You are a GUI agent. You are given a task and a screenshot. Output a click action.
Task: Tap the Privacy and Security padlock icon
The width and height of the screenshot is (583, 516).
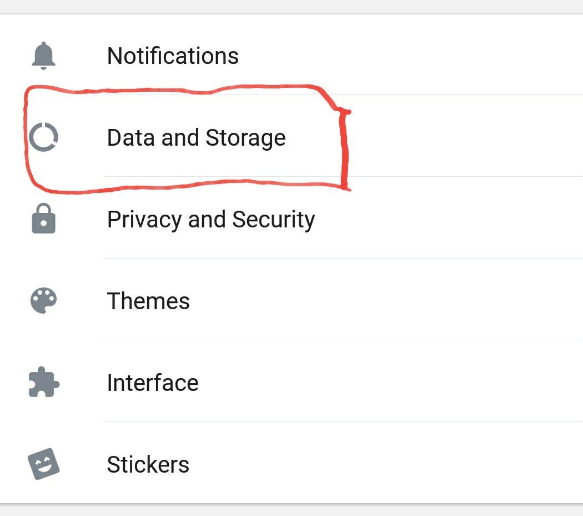point(43,219)
